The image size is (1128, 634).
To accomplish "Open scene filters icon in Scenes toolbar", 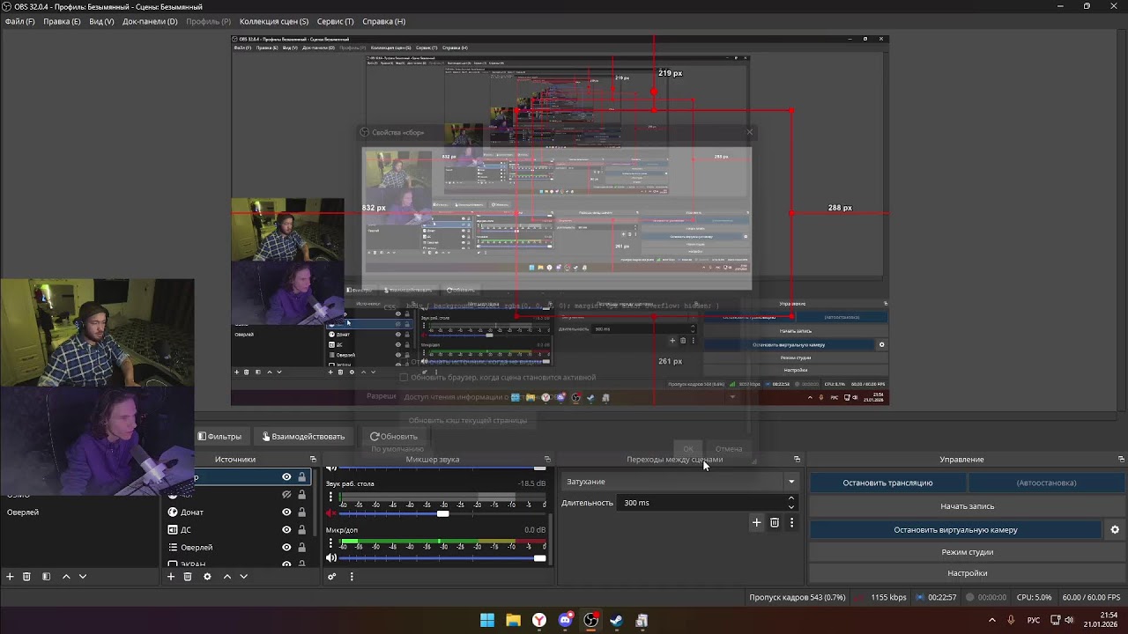I will [x=46, y=577].
